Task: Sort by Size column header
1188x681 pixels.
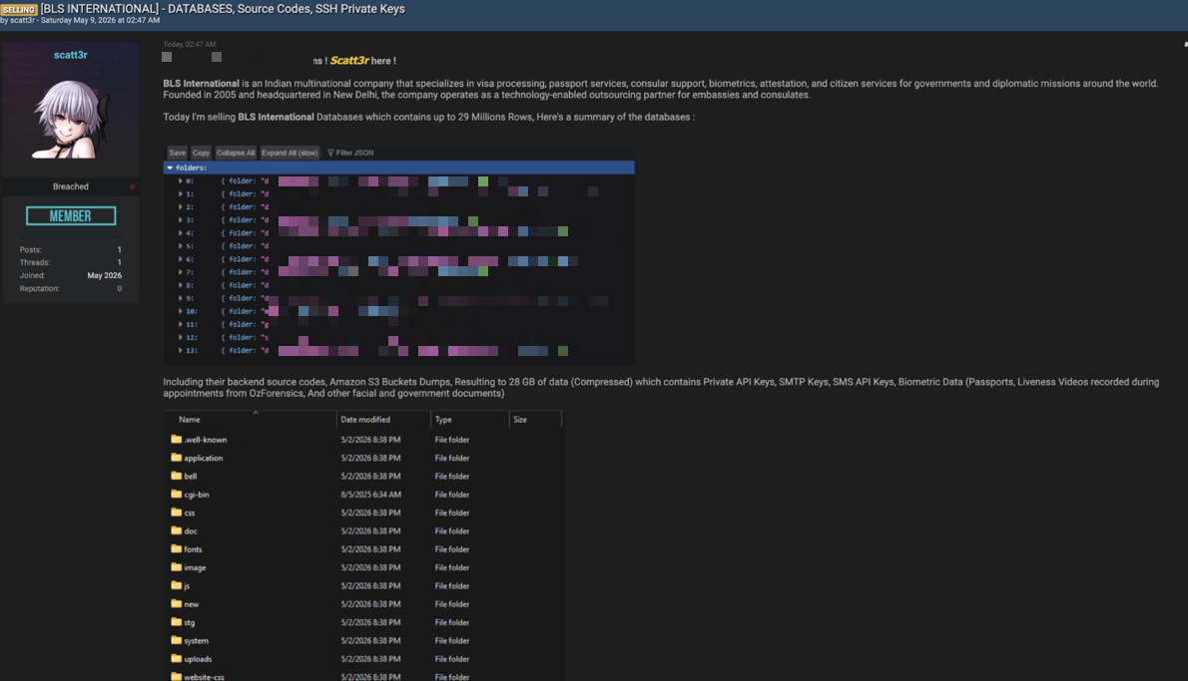Action: point(520,419)
